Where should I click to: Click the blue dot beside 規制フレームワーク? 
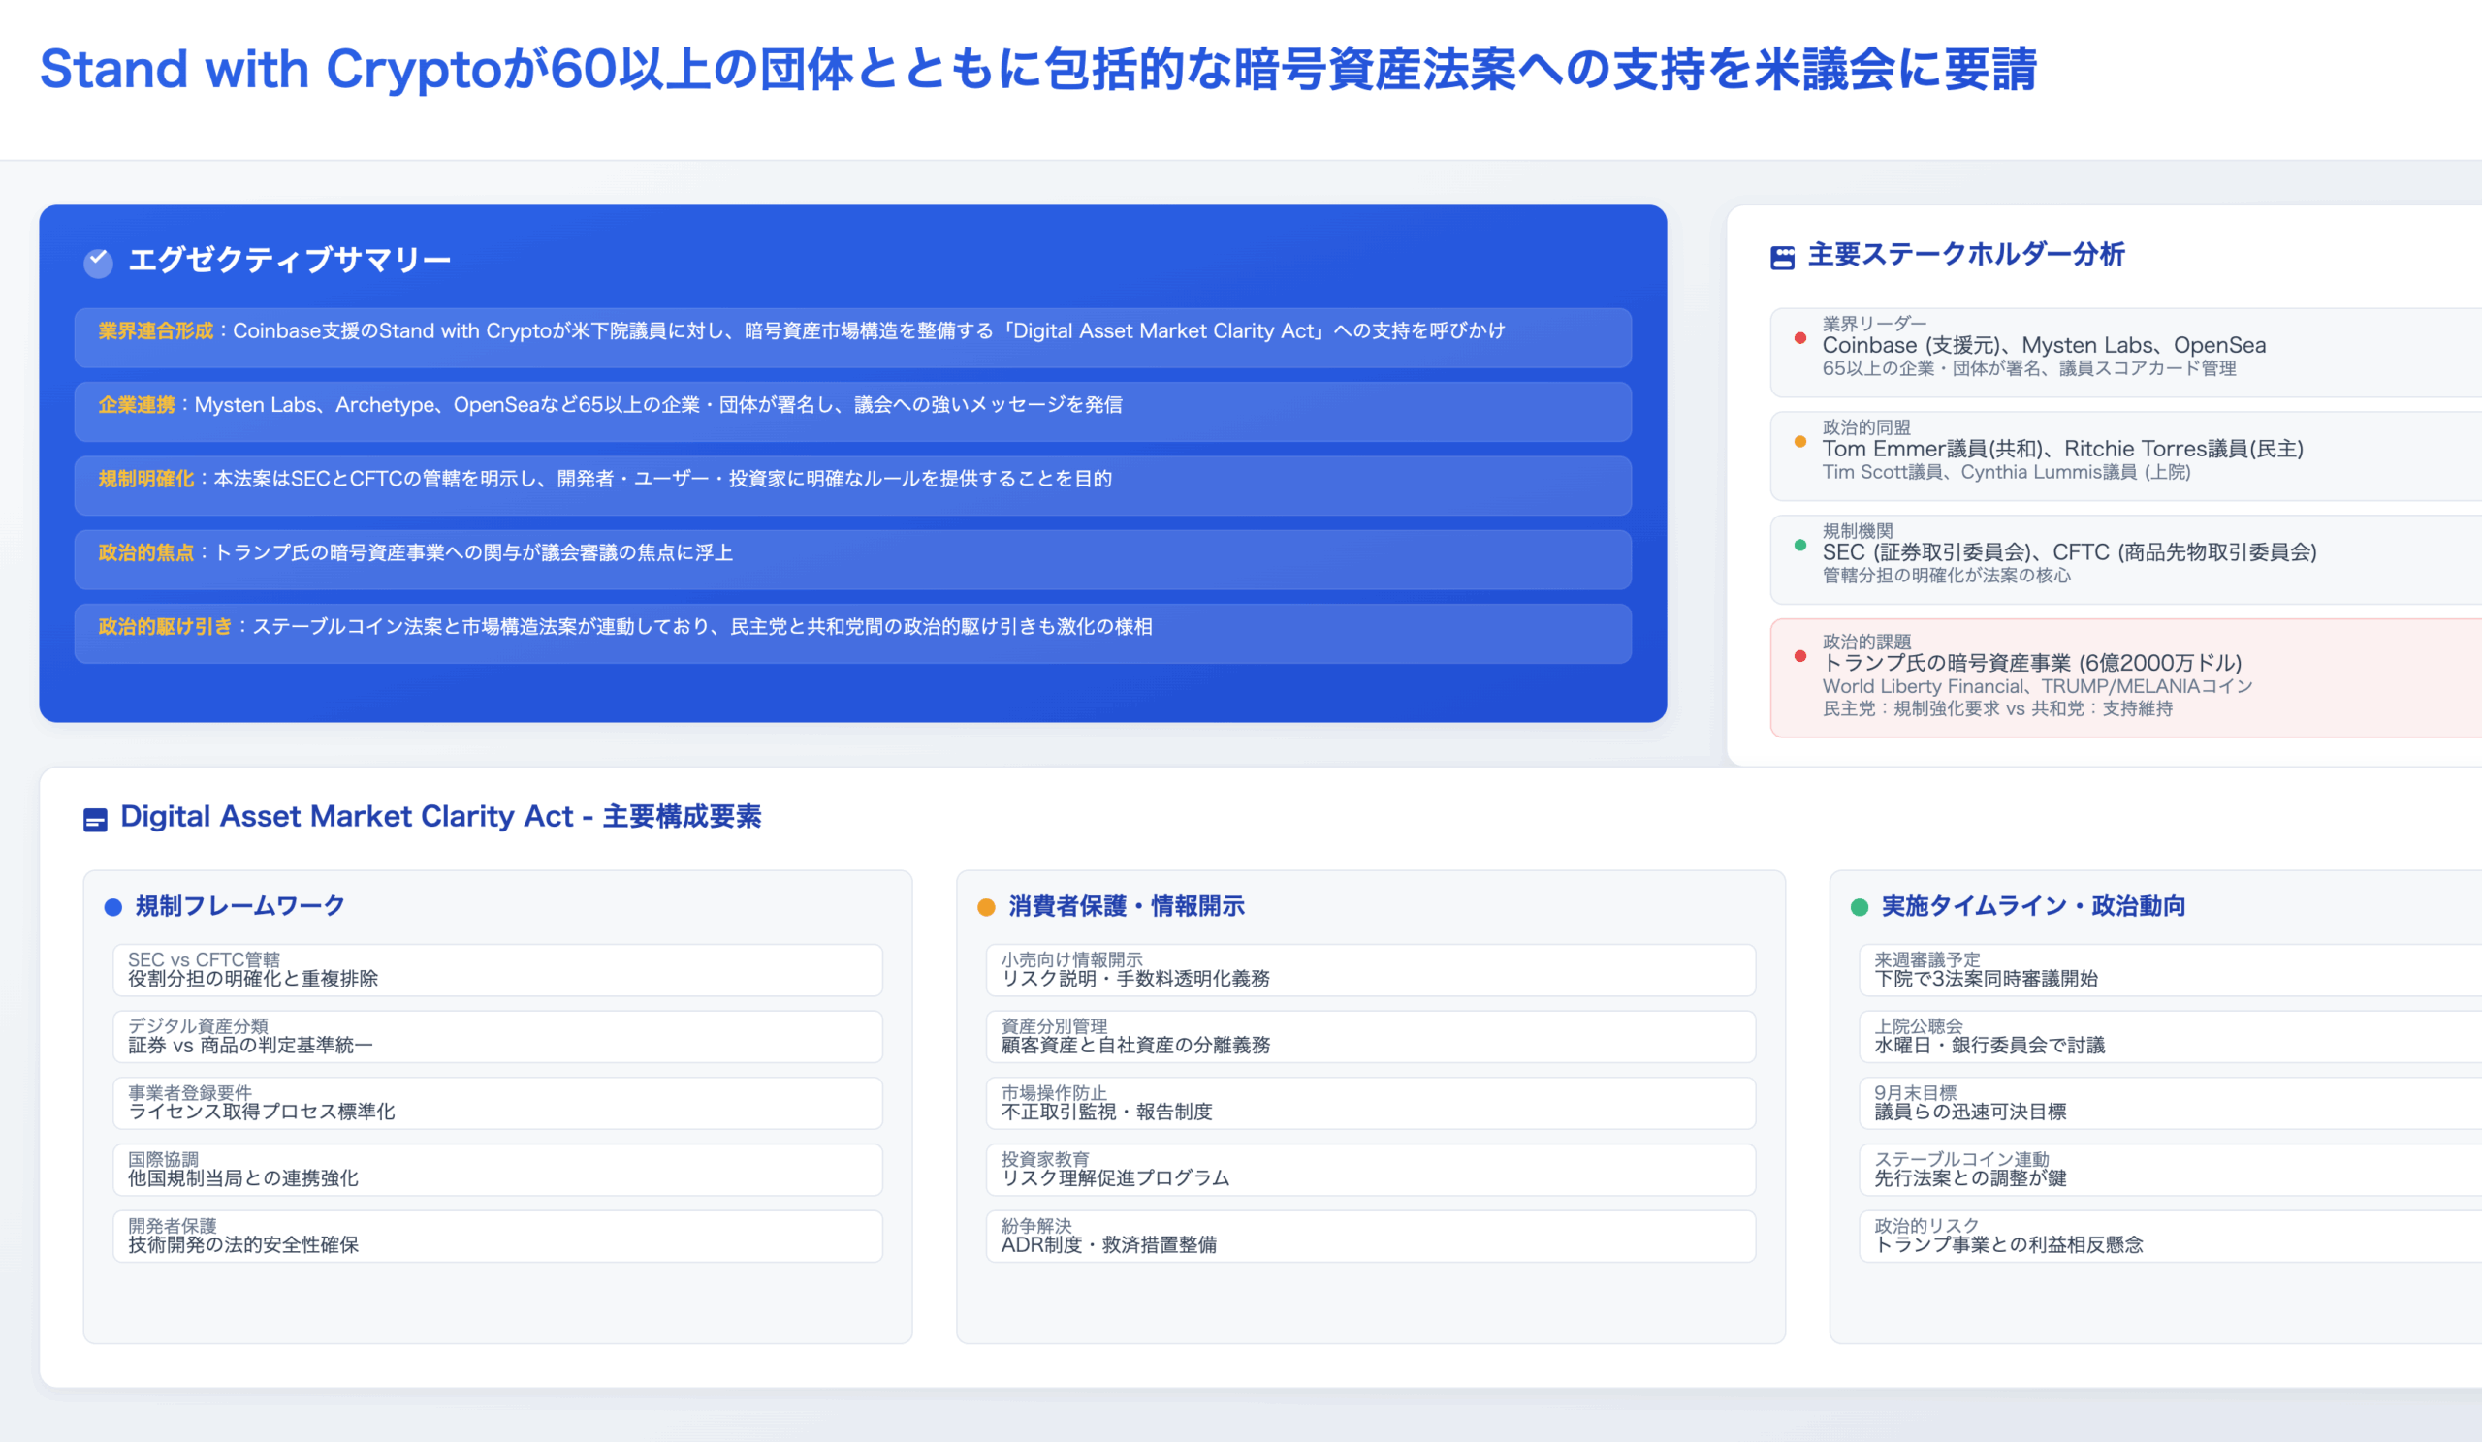pos(113,907)
